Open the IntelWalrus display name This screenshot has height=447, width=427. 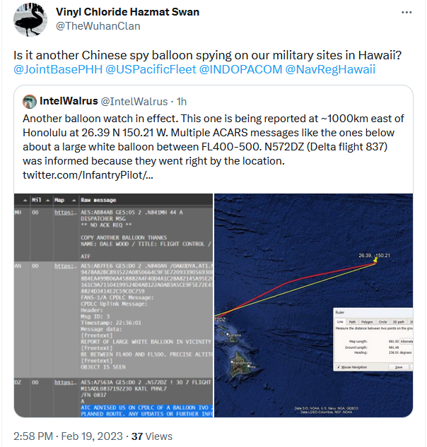click(x=69, y=101)
